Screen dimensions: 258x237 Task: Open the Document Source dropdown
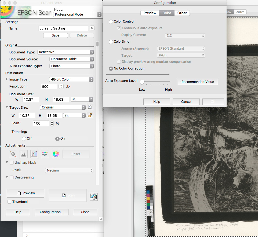click(71, 59)
